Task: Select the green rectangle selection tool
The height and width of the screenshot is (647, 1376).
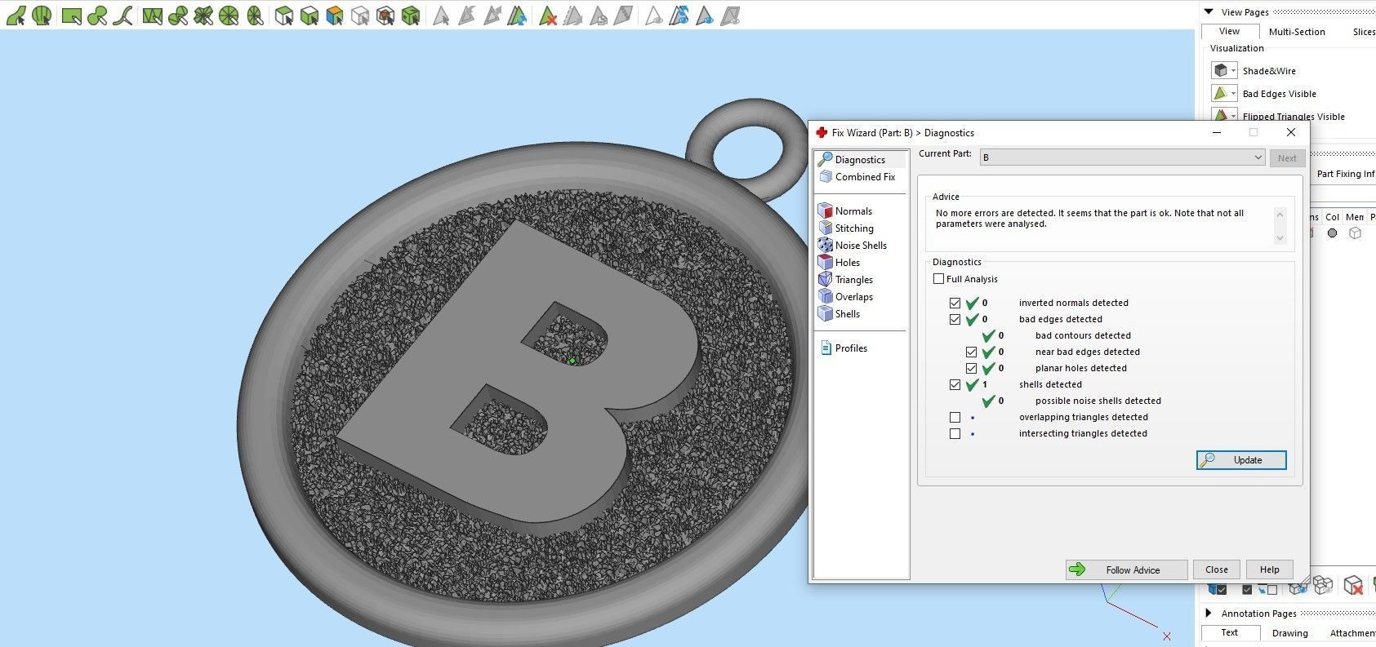Action: tap(72, 16)
